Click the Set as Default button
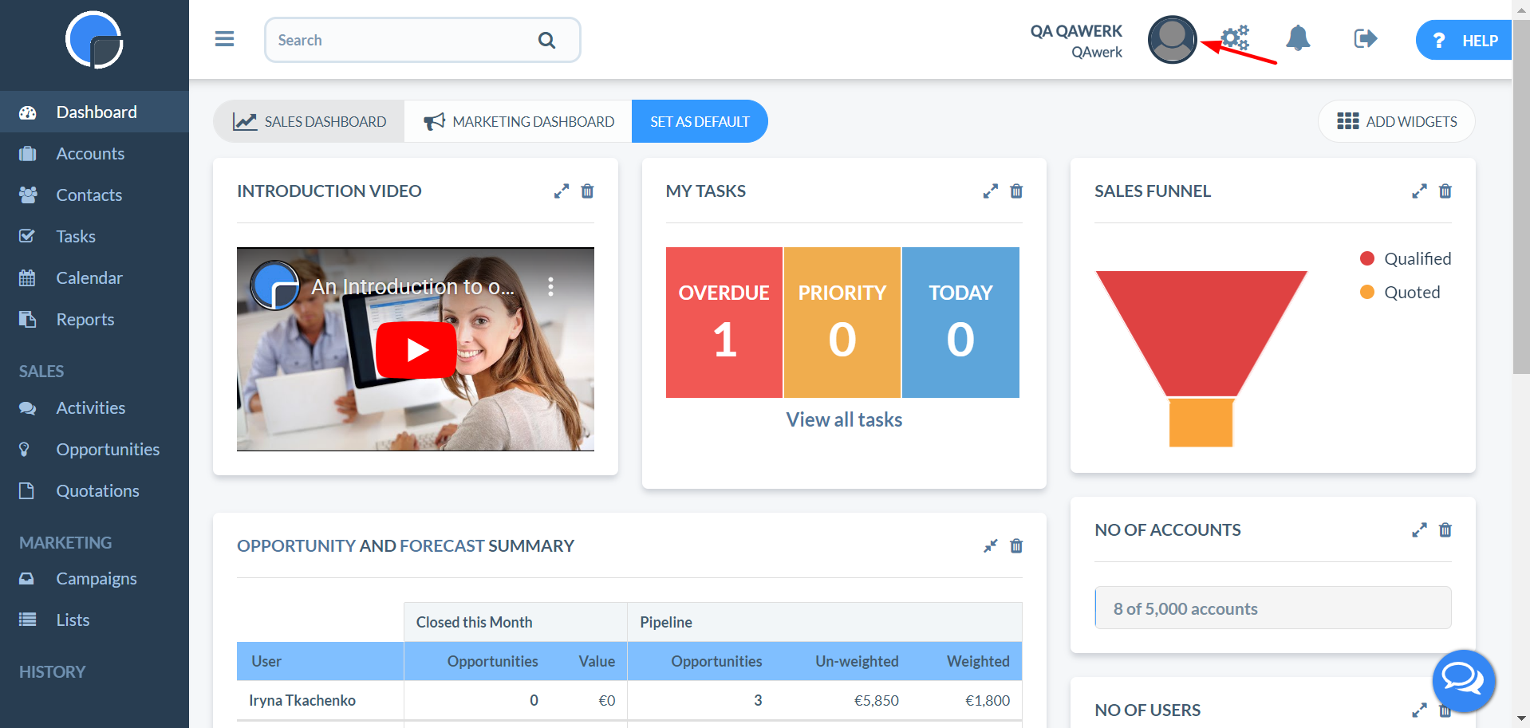The width and height of the screenshot is (1530, 728). (x=700, y=121)
